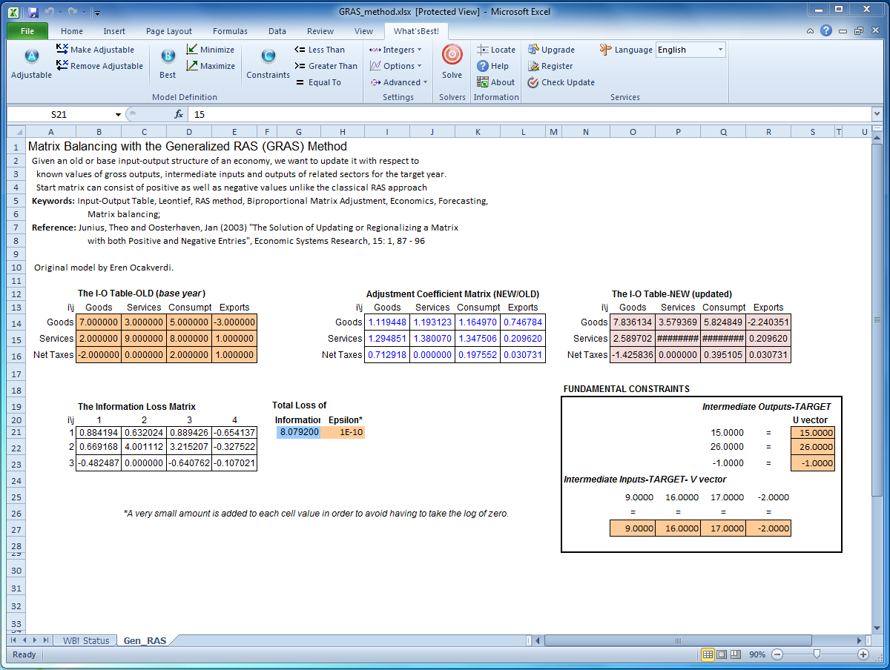Click Remove Adjustable in the ribbon
Image resolution: width=890 pixels, height=670 pixels.
click(99, 66)
